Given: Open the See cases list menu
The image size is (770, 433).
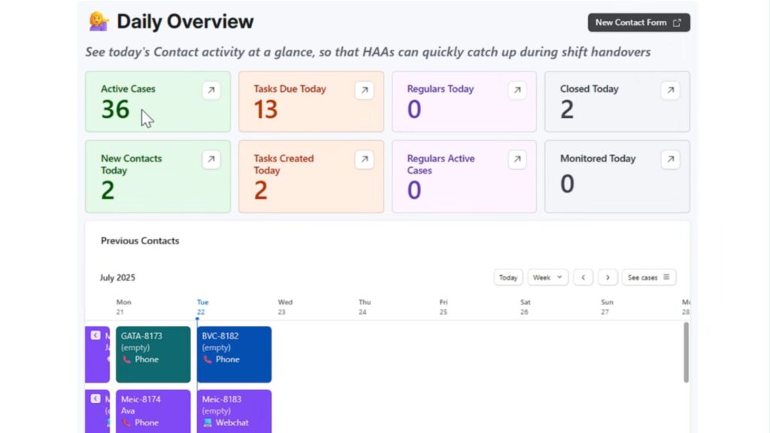Looking at the screenshot, I should click(648, 277).
